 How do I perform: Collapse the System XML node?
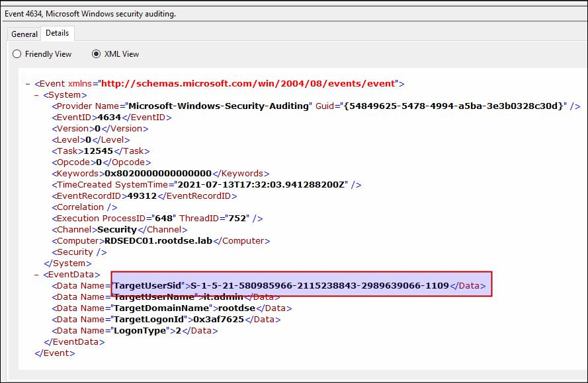pos(36,95)
